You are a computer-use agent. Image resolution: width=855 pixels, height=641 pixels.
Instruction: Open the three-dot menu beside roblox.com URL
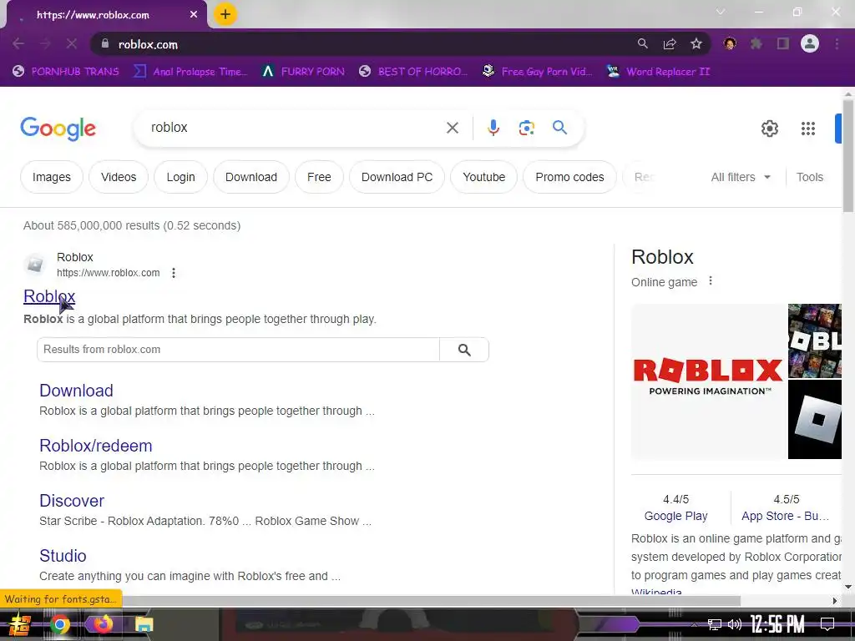tap(174, 273)
